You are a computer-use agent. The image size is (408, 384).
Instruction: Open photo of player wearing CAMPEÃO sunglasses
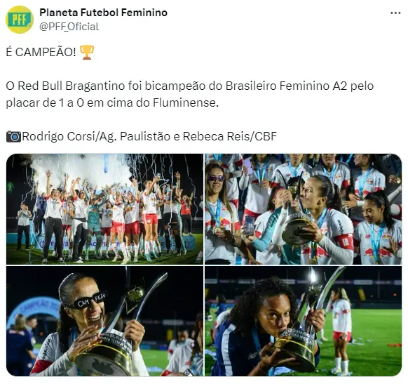click(104, 321)
